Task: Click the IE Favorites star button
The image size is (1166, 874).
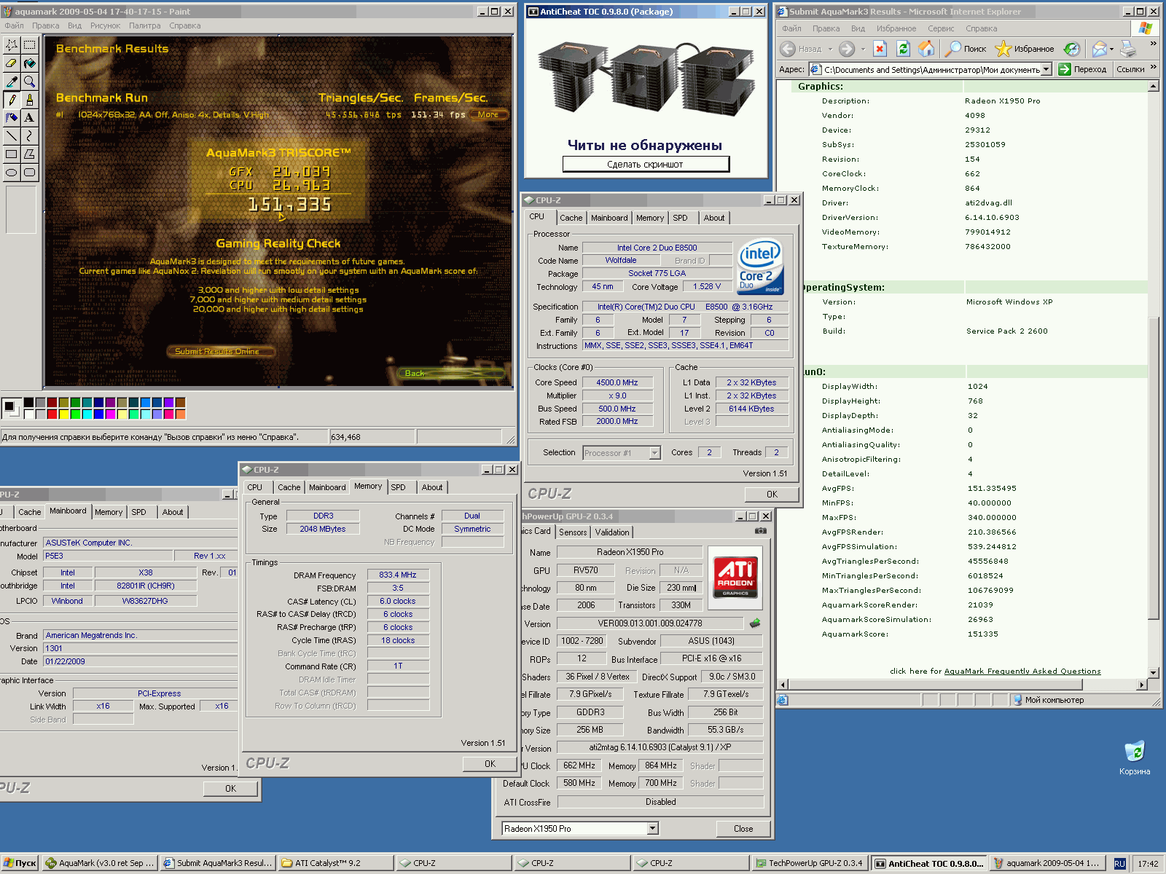Action: [x=1025, y=49]
